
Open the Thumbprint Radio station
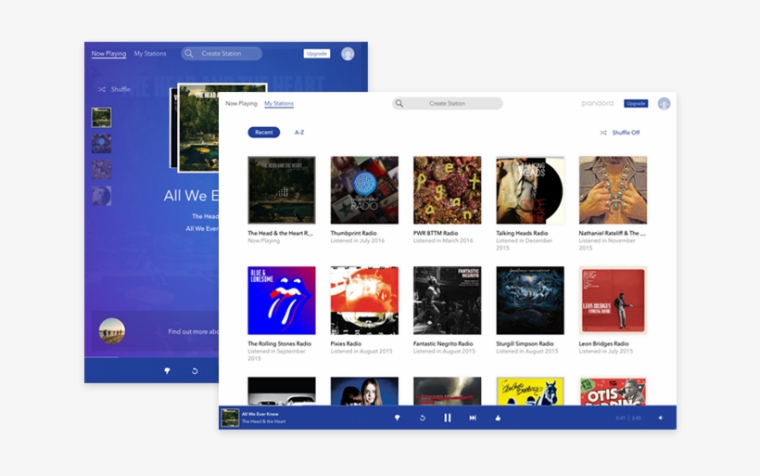pyautogui.click(x=364, y=189)
